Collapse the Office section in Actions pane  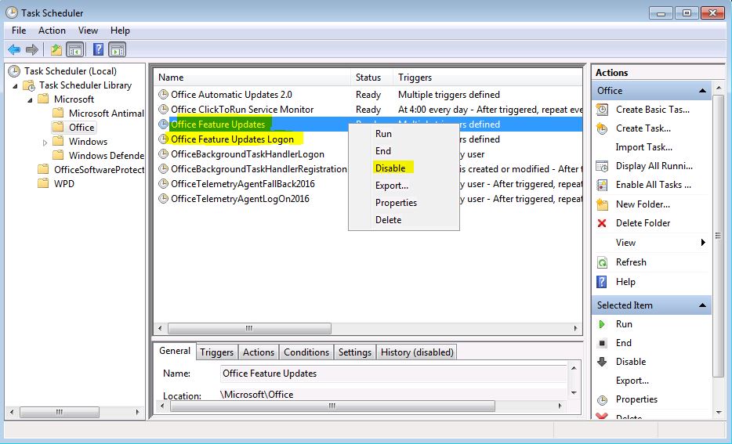click(702, 91)
